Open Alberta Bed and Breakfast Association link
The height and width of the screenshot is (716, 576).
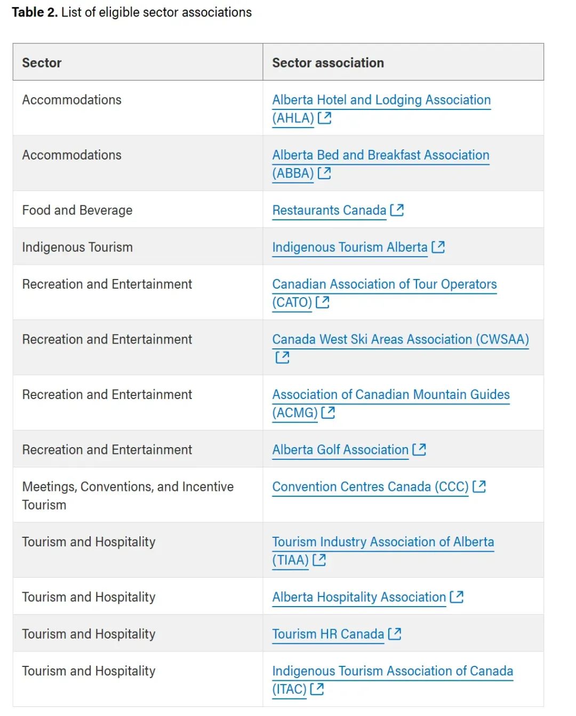pyautogui.click(x=381, y=155)
